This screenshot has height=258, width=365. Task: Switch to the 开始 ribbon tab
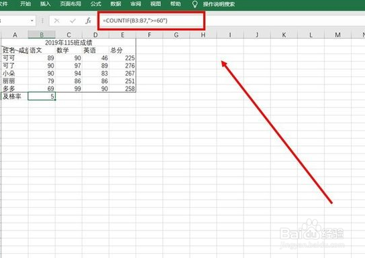pos(25,4)
